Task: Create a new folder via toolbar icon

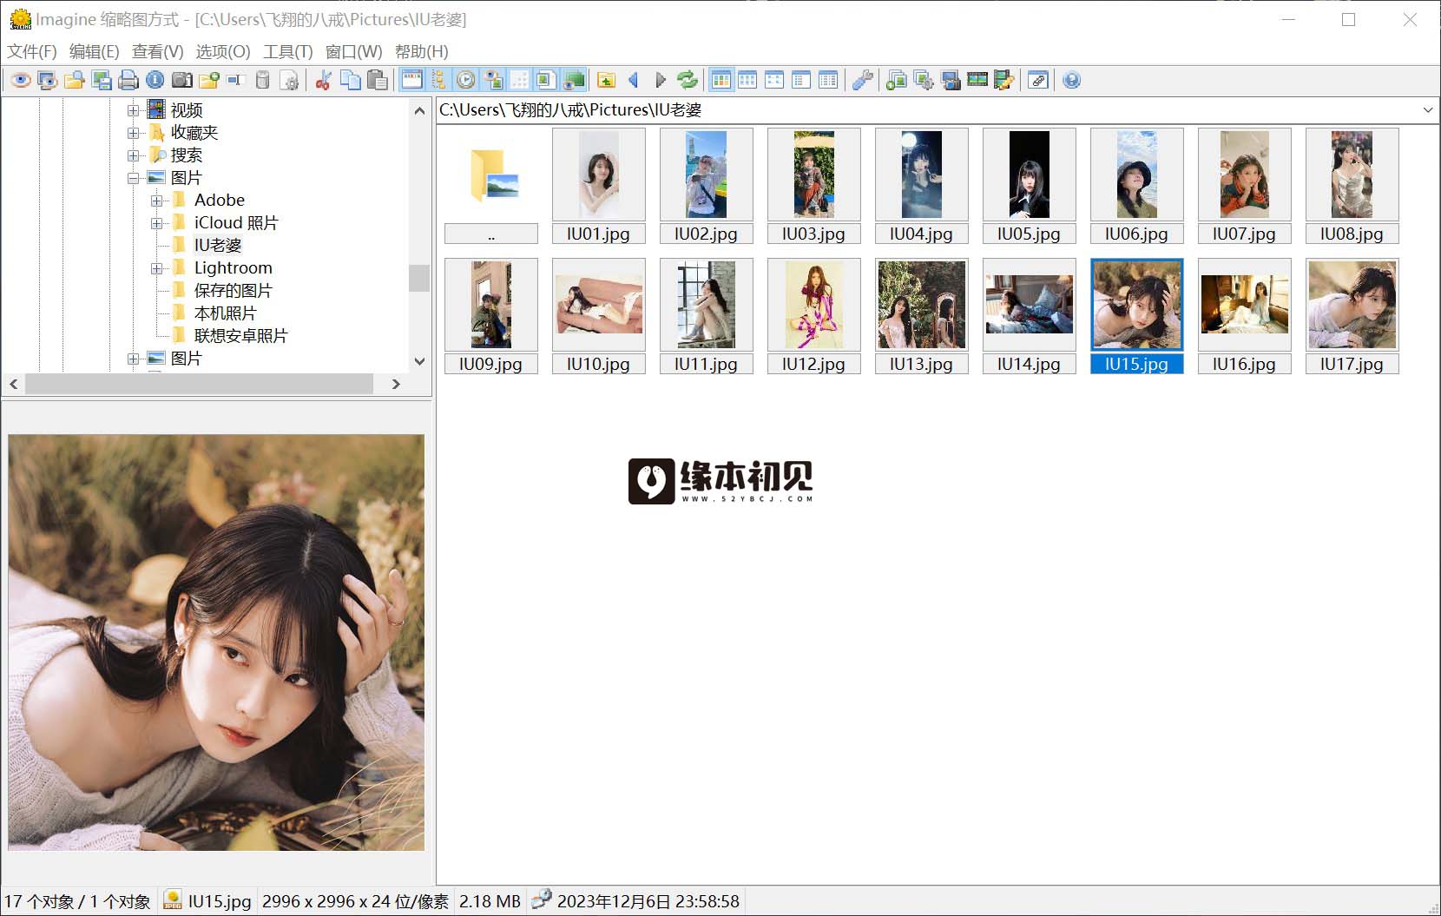Action: pyautogui.click(x=209, y=81)
